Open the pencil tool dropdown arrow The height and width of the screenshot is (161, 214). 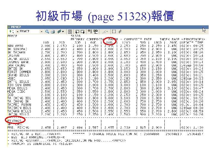tap(107, 32)
